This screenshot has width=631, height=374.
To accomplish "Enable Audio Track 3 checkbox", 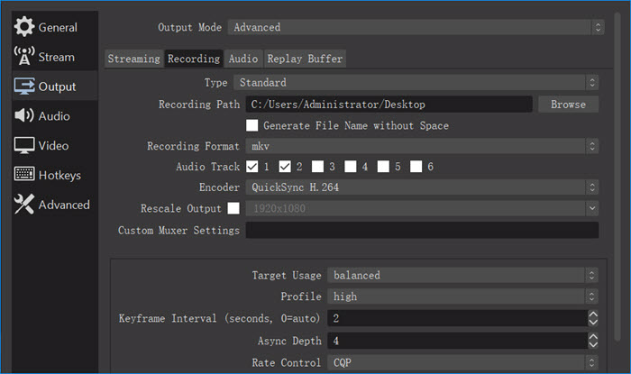I will [317, 167].
